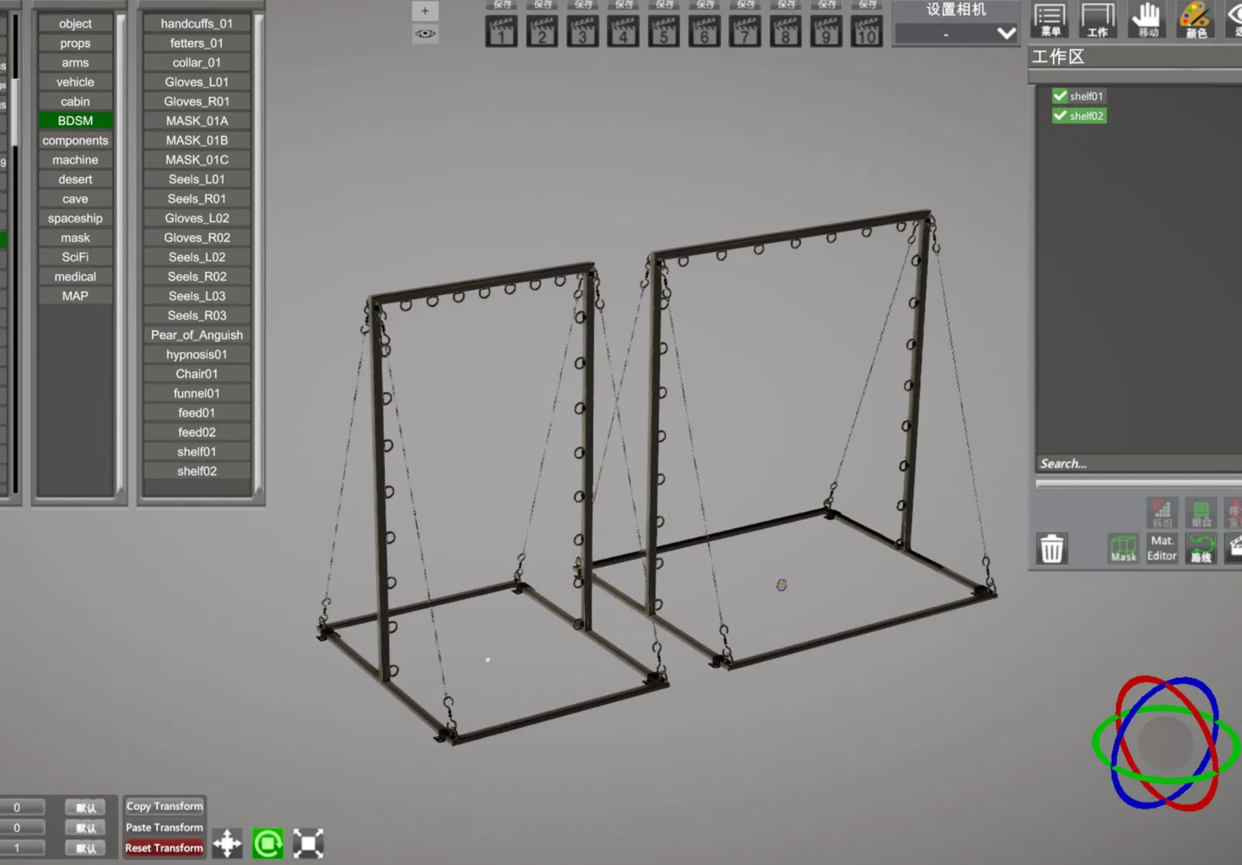Open the 设置相机 camera dropdown
The image size is (1242, 865).
pos(956,33)
